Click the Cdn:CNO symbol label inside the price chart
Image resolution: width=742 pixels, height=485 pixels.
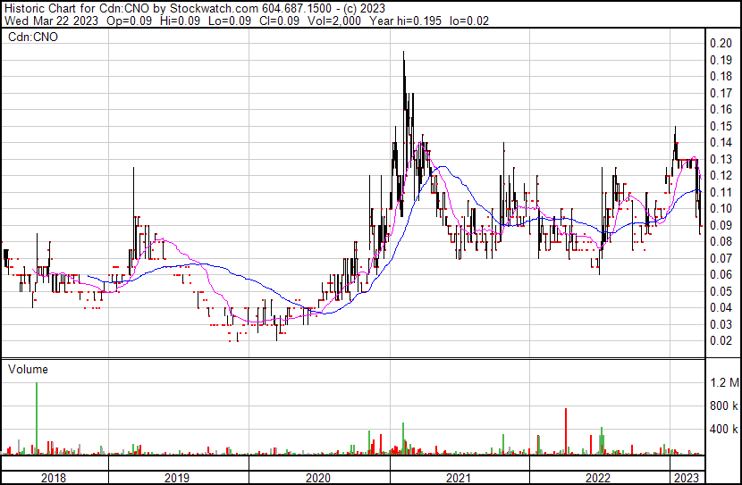point(32,38)
